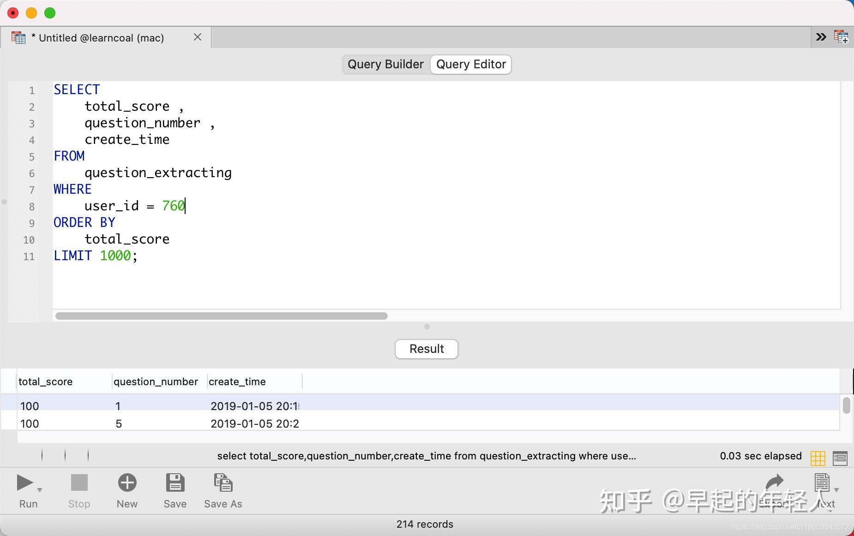
Task: Toggle Query Builder mode
Action: (385, 64)
